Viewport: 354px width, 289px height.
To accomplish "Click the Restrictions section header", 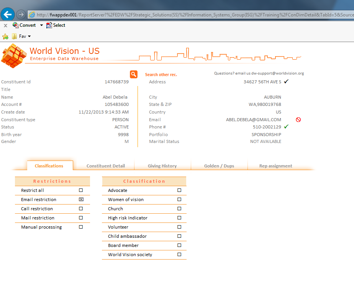I will (52, 181).
